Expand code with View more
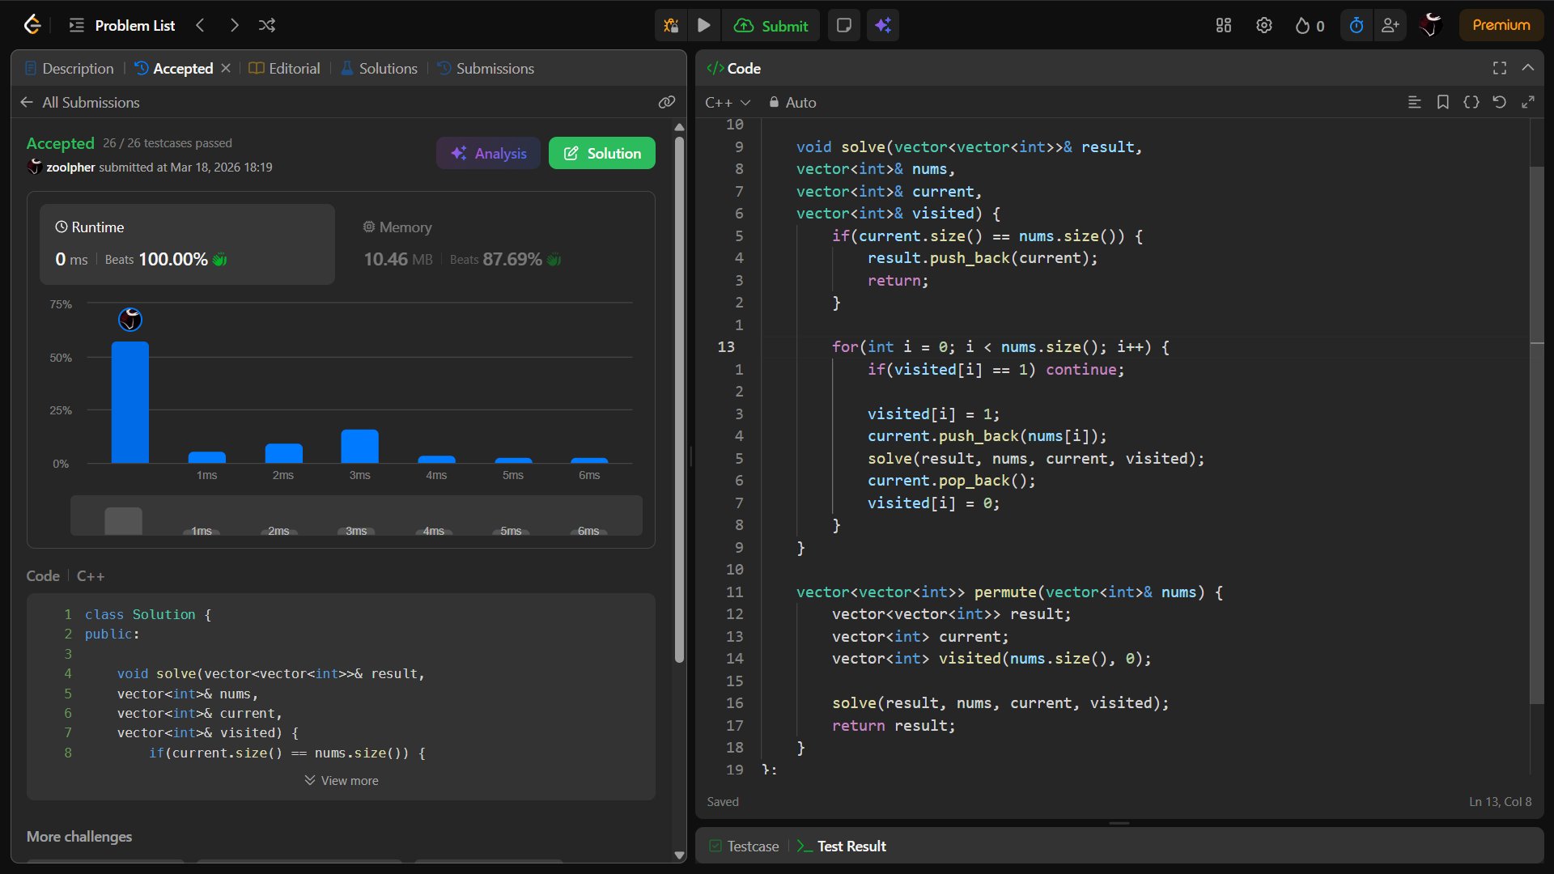The height and width of the screenshot is (874, 1554). 341,780
